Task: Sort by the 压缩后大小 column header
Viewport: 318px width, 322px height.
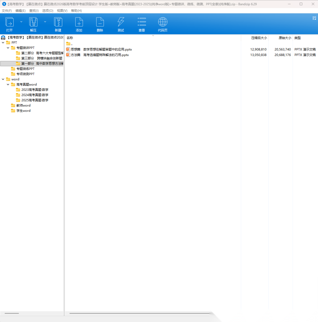Action: pyautogui.click(x=259, y=38)
